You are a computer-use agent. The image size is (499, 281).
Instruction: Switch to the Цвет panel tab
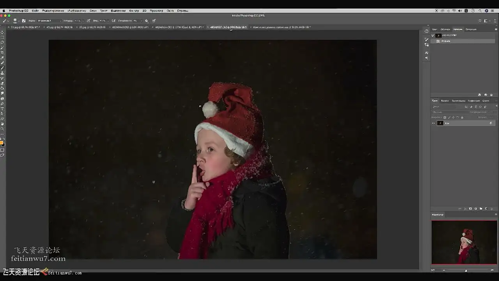coord(435,29)
